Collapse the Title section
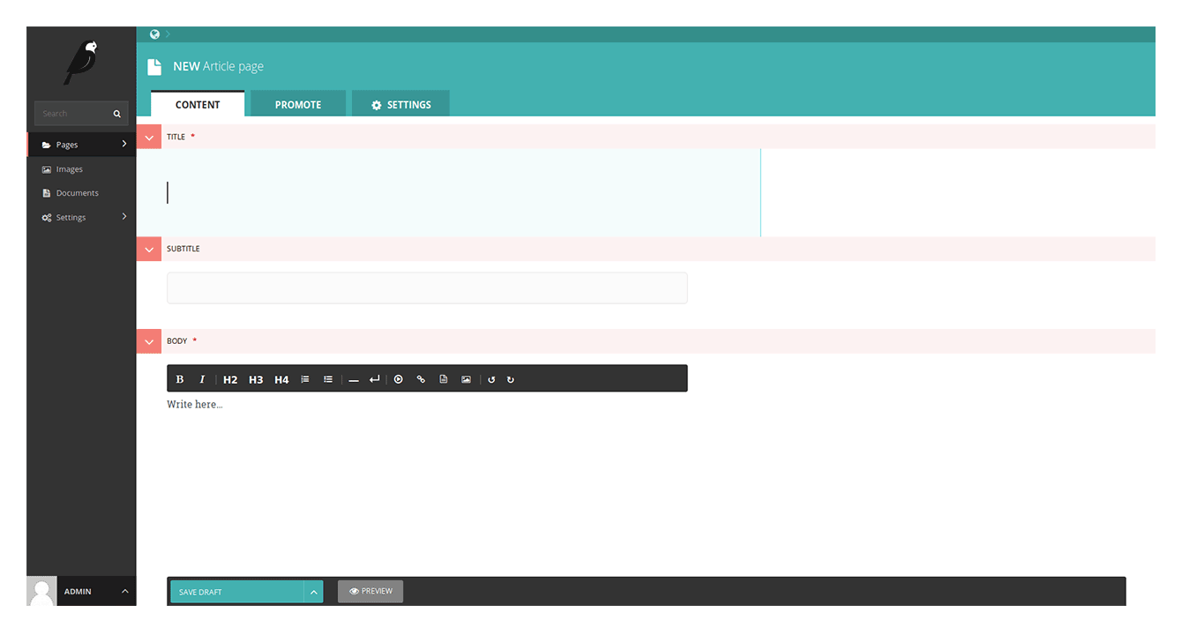 click(149, 137)
